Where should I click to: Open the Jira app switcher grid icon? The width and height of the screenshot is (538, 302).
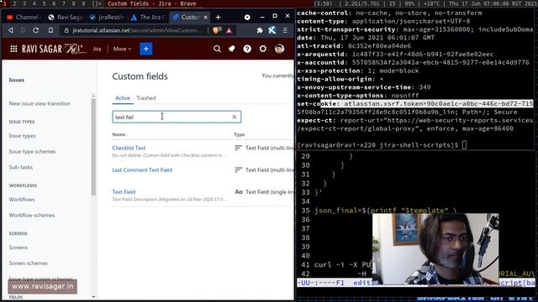(13, 49)
